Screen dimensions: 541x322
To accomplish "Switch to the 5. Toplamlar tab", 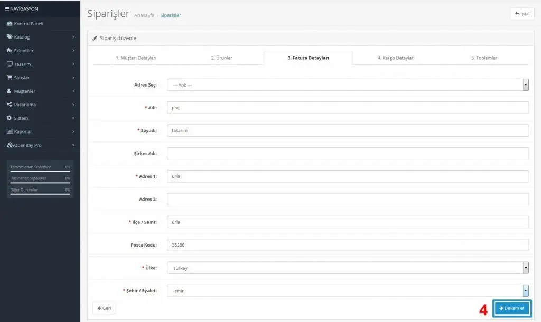I will click(484, 58).
